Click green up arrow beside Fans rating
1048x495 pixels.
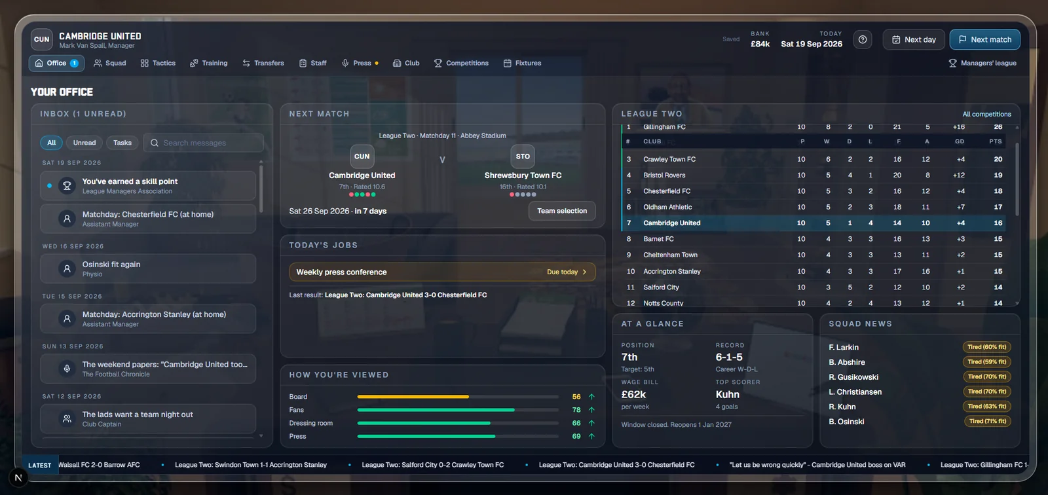click(591, 410)
